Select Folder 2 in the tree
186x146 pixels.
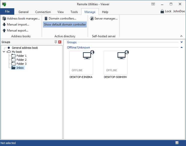(21, 60)
